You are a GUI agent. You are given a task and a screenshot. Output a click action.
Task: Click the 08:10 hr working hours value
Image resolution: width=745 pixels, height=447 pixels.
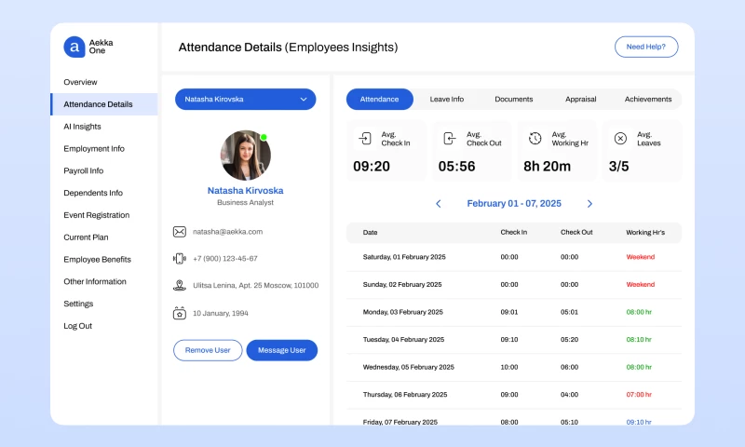[x=639, y=340]
